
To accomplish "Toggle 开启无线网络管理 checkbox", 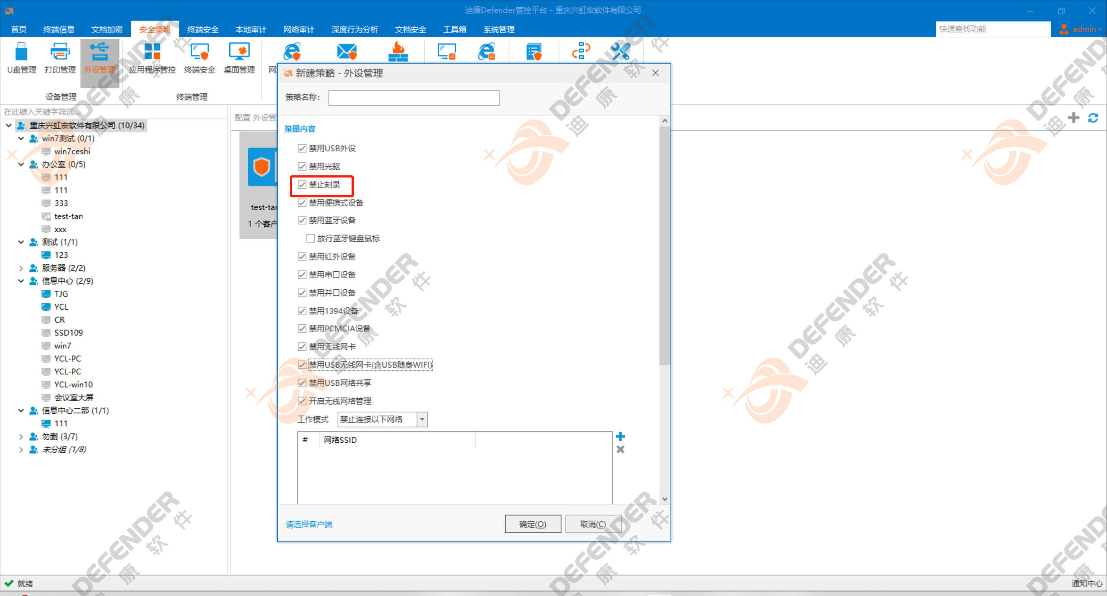I will 302,401.
